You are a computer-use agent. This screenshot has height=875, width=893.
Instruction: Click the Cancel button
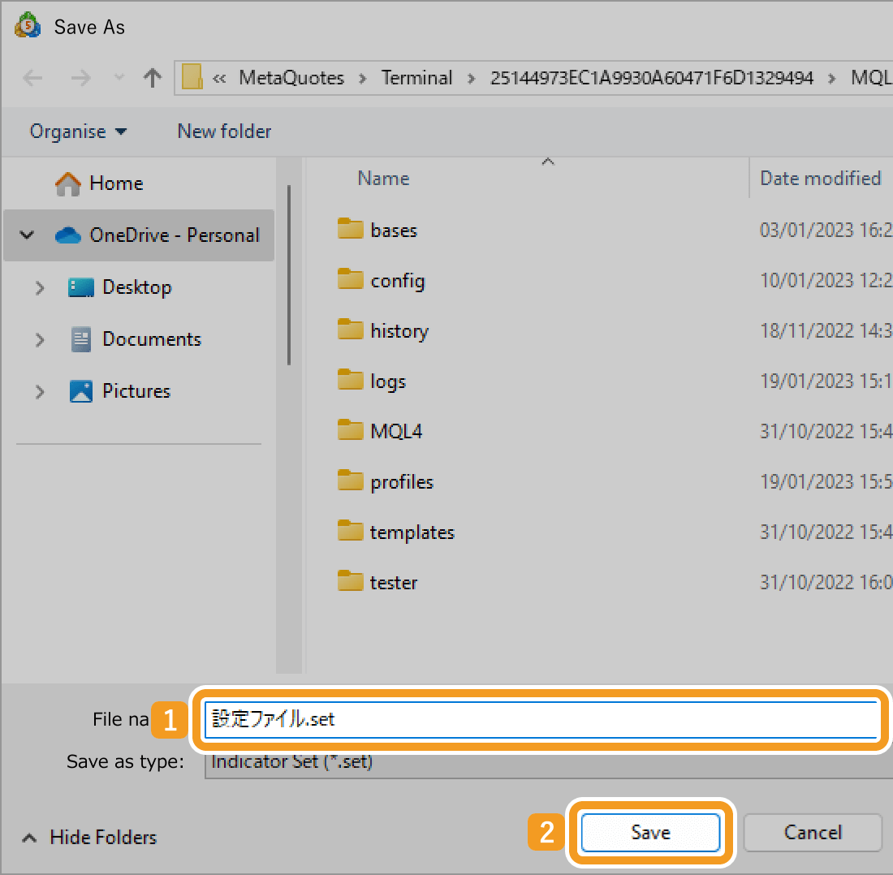(x=812, y=832)
